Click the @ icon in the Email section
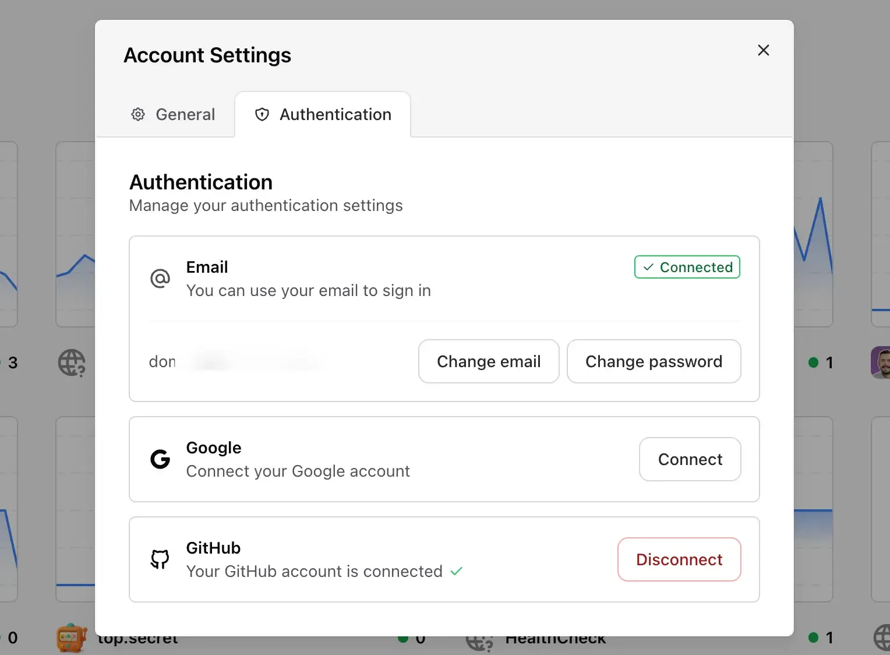 tap(160, 279)
